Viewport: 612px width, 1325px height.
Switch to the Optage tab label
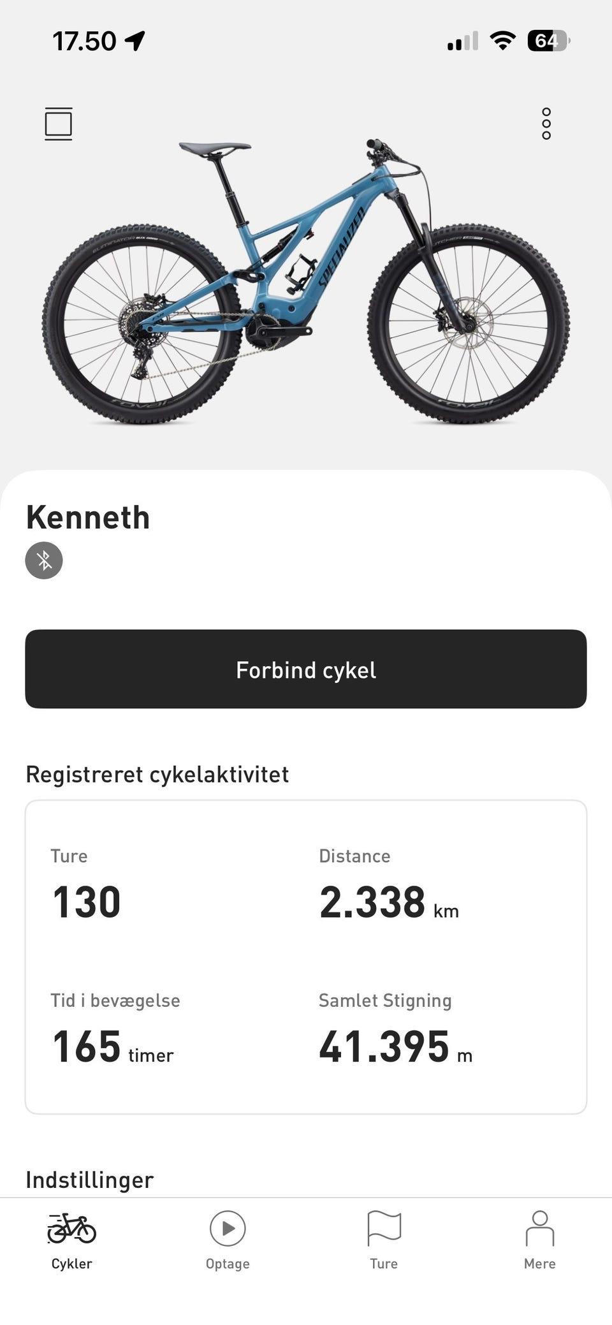[x=228, y=1264]
